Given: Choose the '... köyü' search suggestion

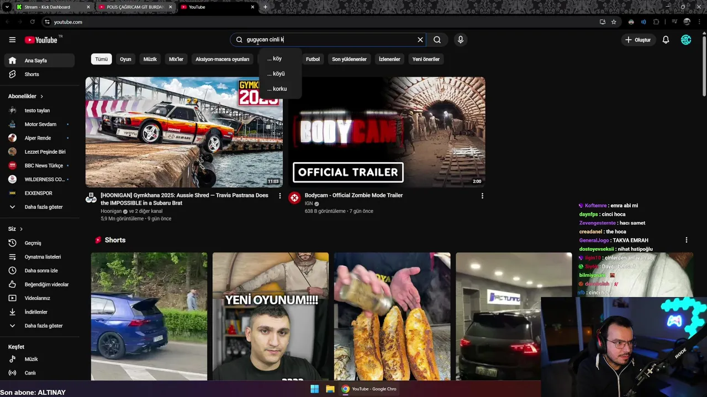Looking at the screenshot, I should tap(280, 73).
